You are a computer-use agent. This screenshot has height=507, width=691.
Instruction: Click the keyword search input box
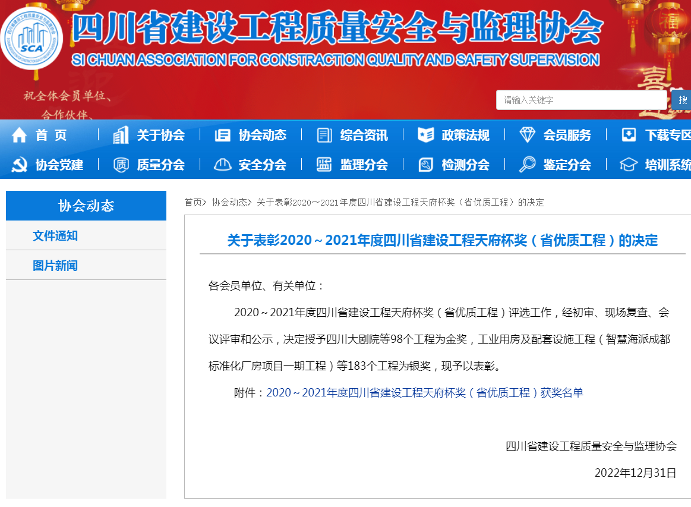tap(581, 100)
